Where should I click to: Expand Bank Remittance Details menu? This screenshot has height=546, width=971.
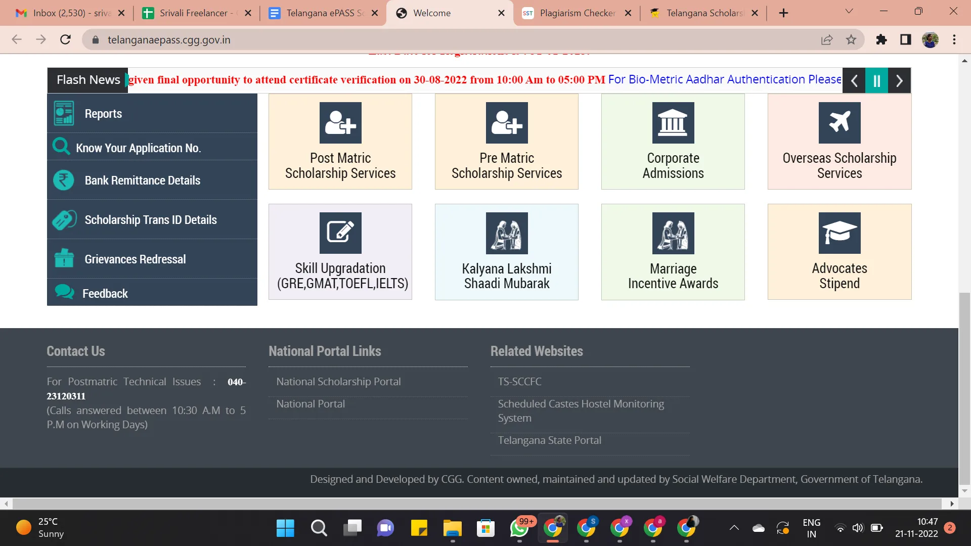[143, 179]
